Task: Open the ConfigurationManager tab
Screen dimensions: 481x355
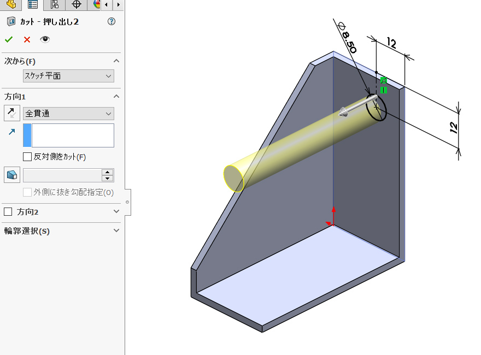Action: [55, 5]
